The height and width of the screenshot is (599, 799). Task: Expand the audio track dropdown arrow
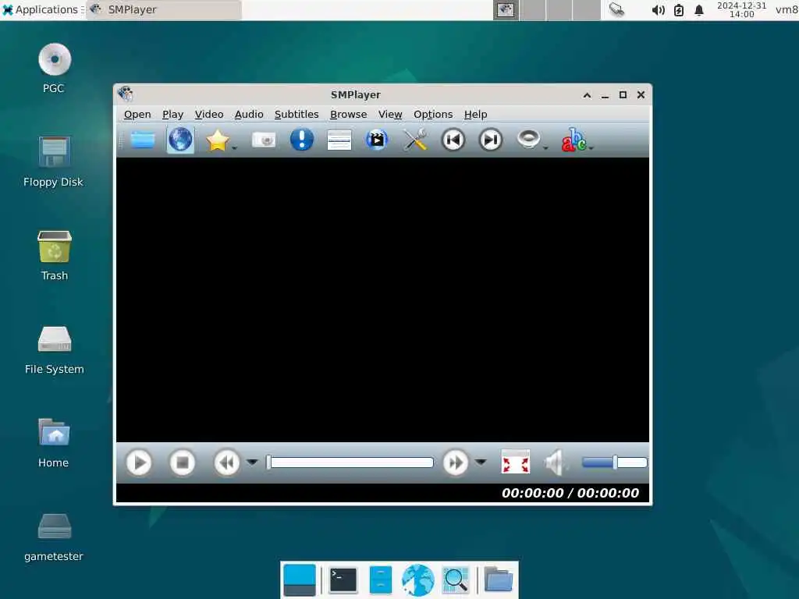(x=545, y=148)
